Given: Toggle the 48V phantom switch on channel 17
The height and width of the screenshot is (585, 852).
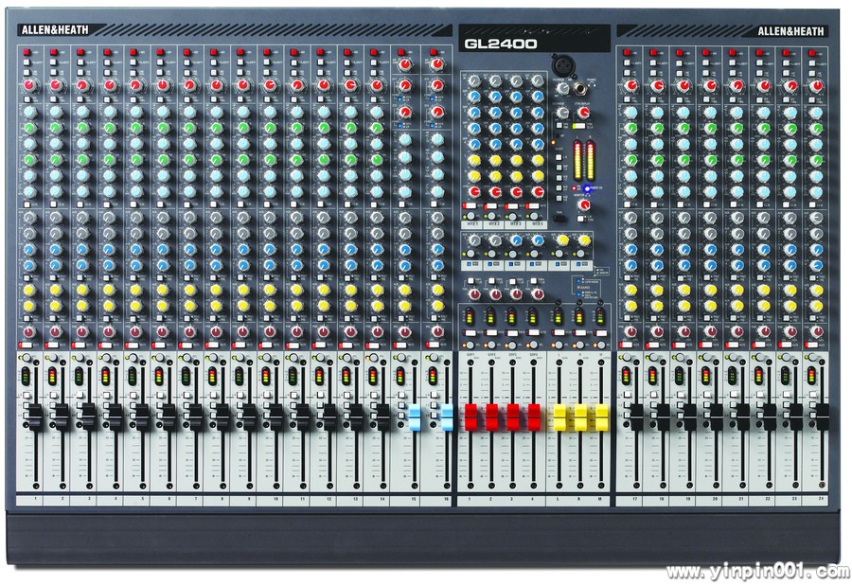Looking at the screenshot, I should click(628, 52).
